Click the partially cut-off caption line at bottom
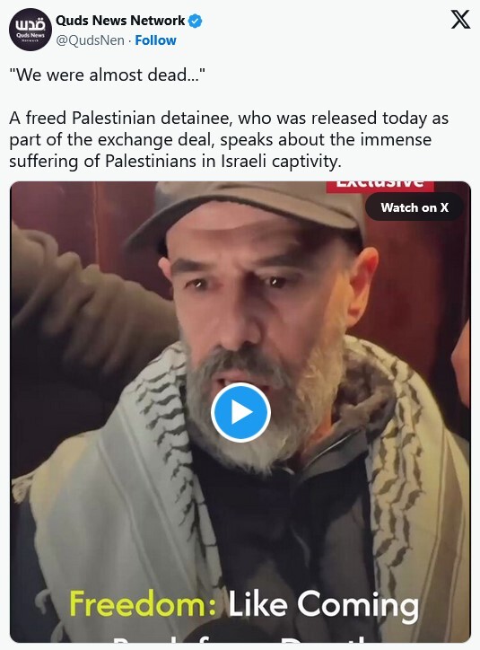Image resolution: width=480 pixels, height=650 pixels. coord(240,637)
